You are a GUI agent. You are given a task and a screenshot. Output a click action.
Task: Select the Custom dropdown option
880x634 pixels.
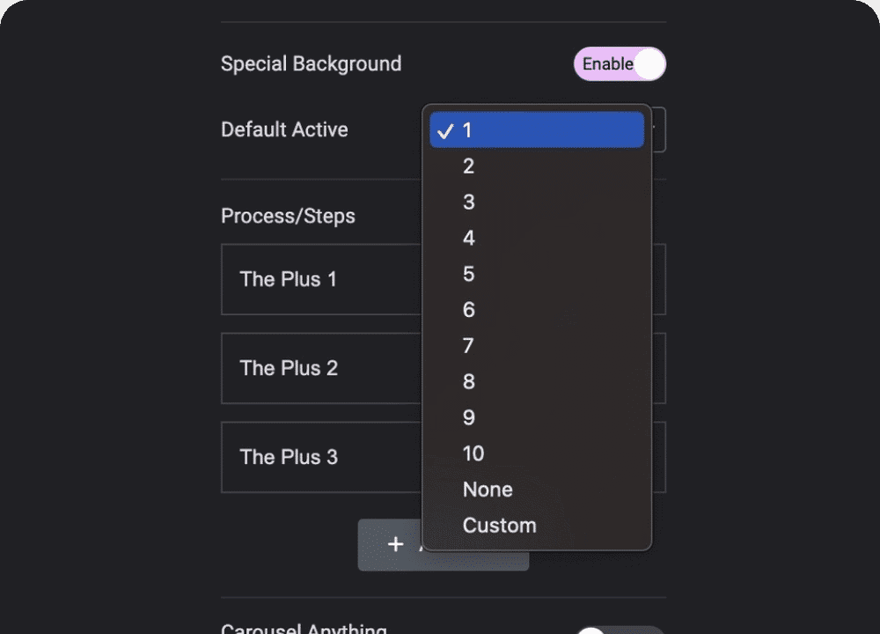pos(499,526)
